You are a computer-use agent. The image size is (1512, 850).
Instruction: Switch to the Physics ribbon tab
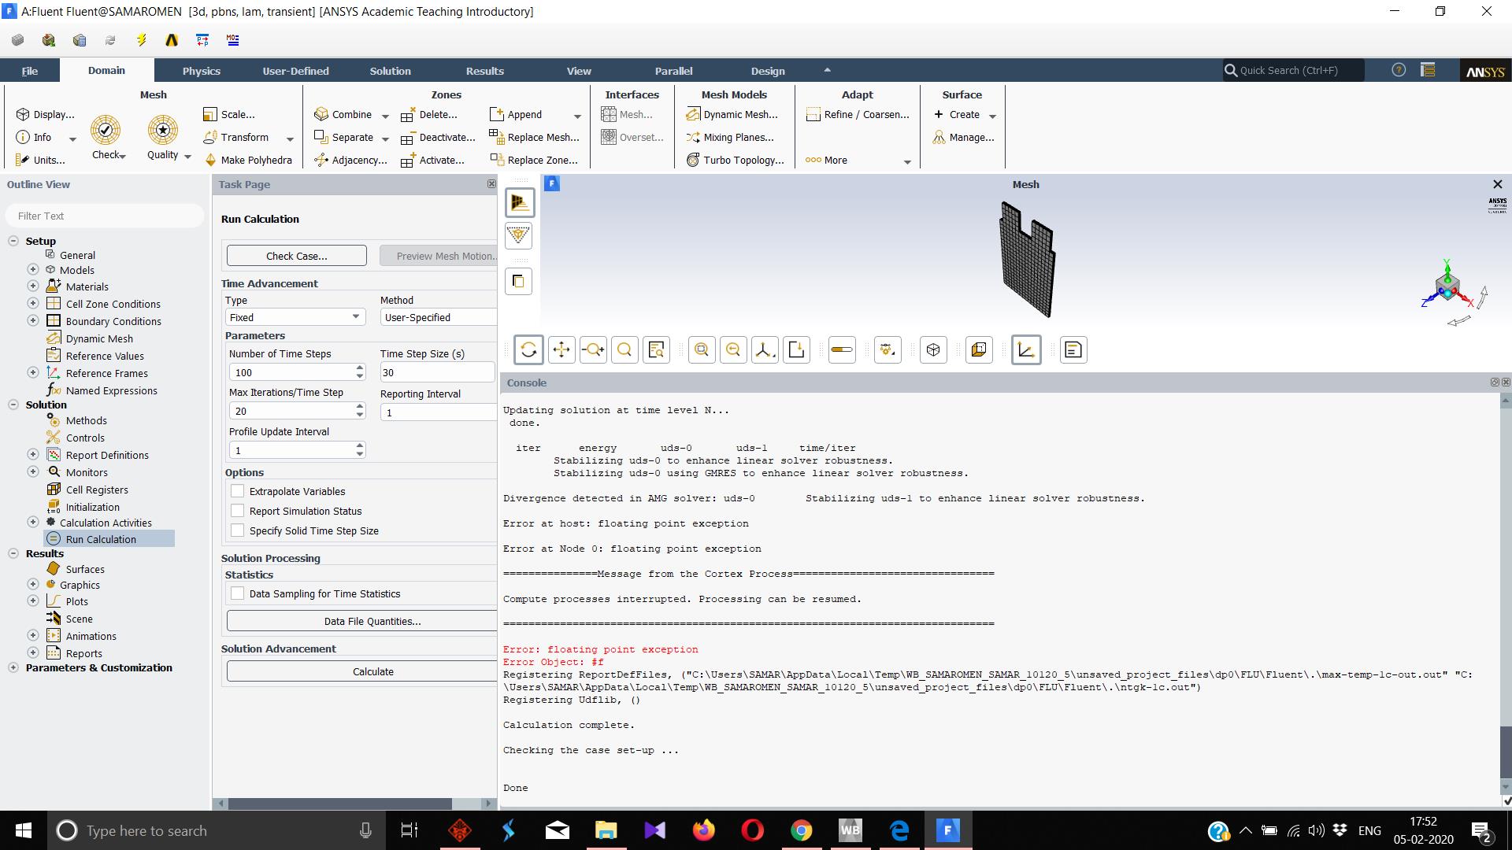pos(201,71)
